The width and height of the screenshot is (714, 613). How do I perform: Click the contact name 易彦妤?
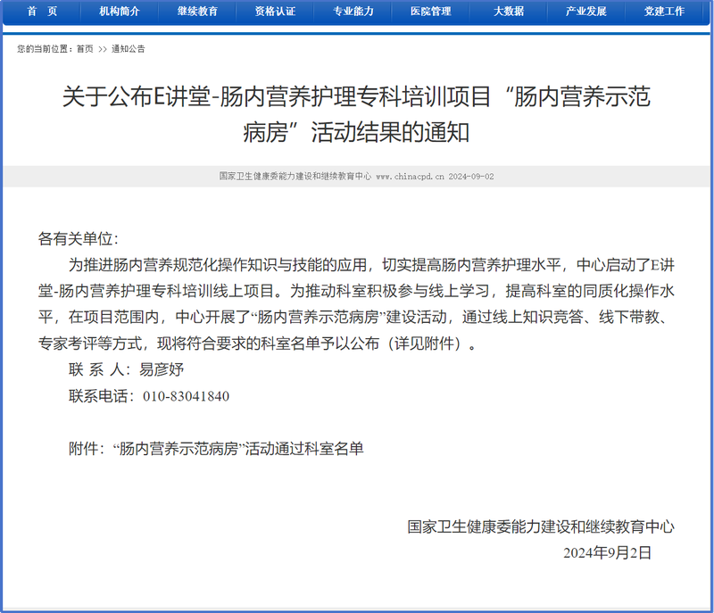click(162, 369)
